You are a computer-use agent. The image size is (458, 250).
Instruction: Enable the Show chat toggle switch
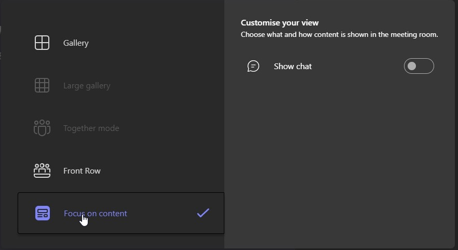419,67
